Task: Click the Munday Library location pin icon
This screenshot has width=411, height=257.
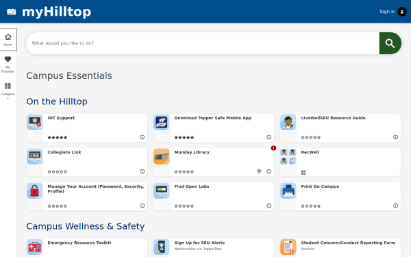Action: click(259, 171)
